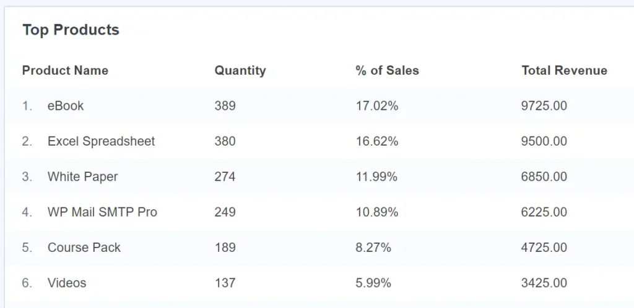The width and height of the screenshot is (634, 308).
Task: Click the 5.99% sales value for Videos
Action: pyautogui.click(x=373, y=283)
